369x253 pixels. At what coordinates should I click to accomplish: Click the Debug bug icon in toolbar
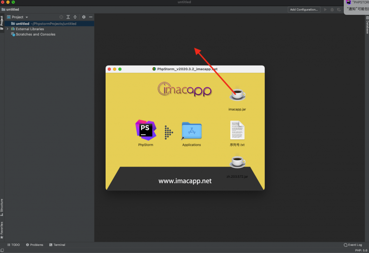click(332, 10)
